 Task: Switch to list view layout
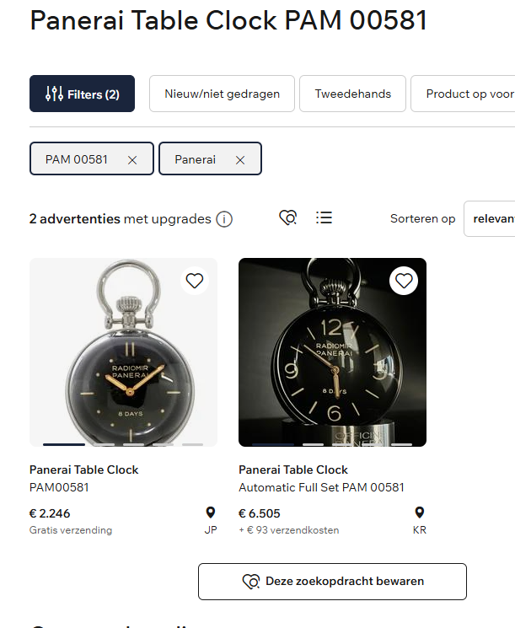(x=324, y=218)
